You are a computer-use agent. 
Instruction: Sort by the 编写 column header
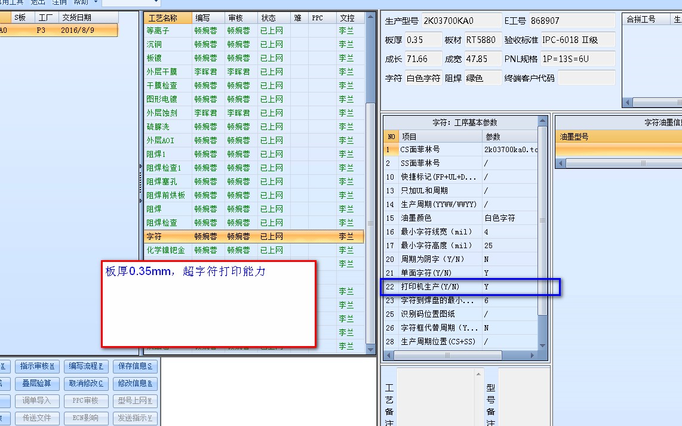(208, 18)
